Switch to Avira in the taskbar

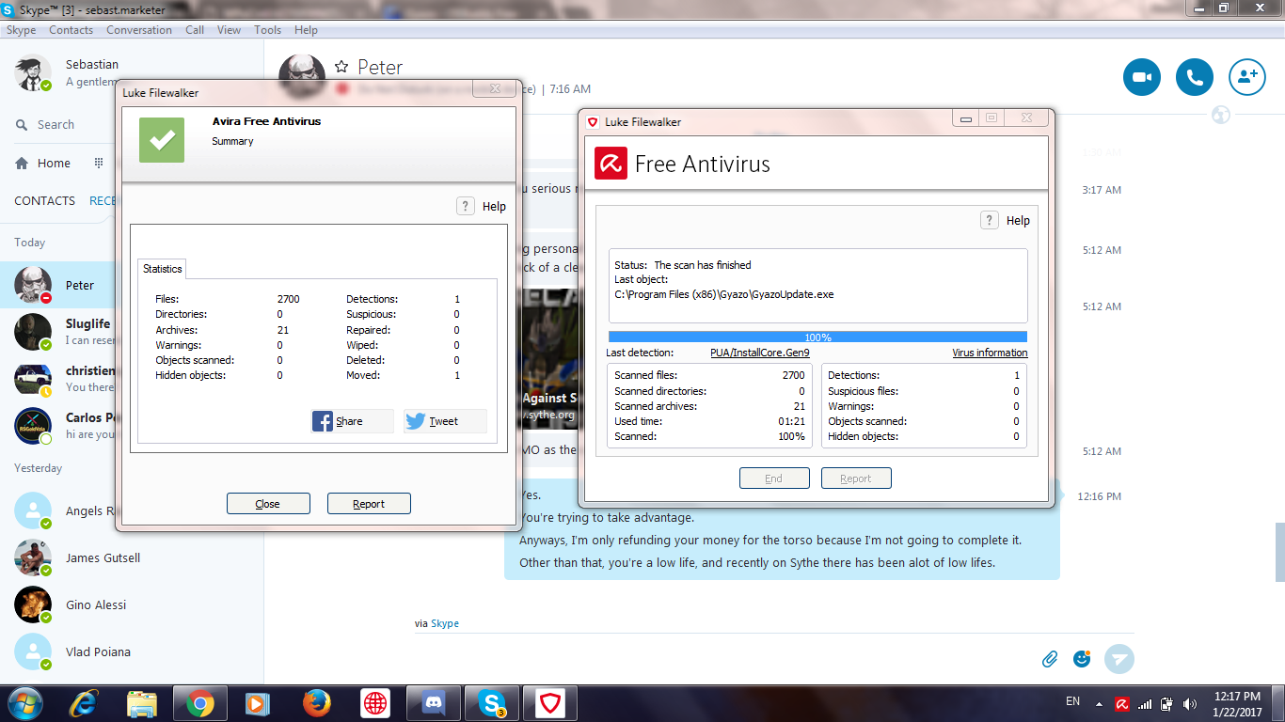(549, 703)
